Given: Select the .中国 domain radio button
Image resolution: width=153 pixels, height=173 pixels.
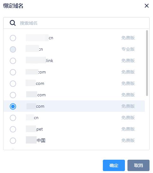Looking at the screenshot, I should [x=13, y=141].
